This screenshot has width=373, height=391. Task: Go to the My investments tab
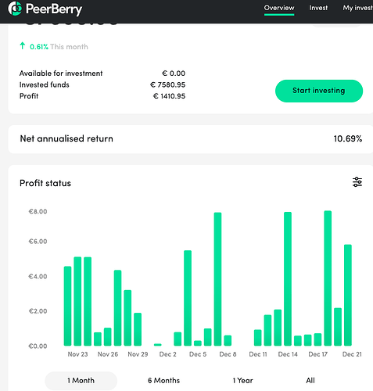(357, 8)
